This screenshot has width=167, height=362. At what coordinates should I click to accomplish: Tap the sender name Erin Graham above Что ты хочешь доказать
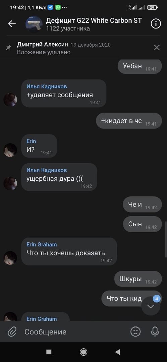click(42, 244)
